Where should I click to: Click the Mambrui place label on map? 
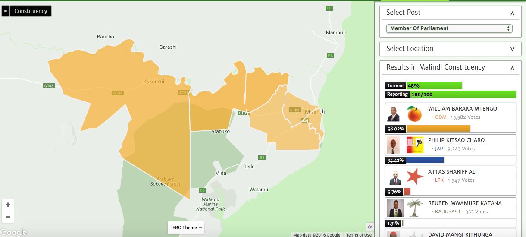(x=336, y=32)
